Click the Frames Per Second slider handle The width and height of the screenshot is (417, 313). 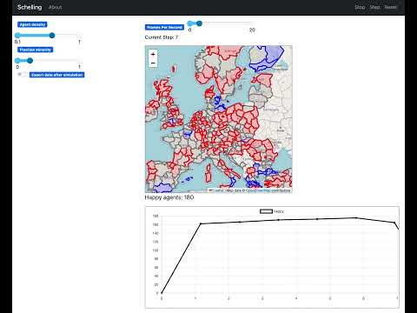click(199, 23)
